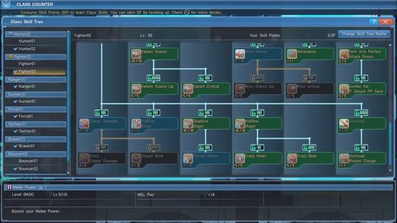Close the Class Skill Tree window
The image size is (397, 223).
(x=385, y=22)
